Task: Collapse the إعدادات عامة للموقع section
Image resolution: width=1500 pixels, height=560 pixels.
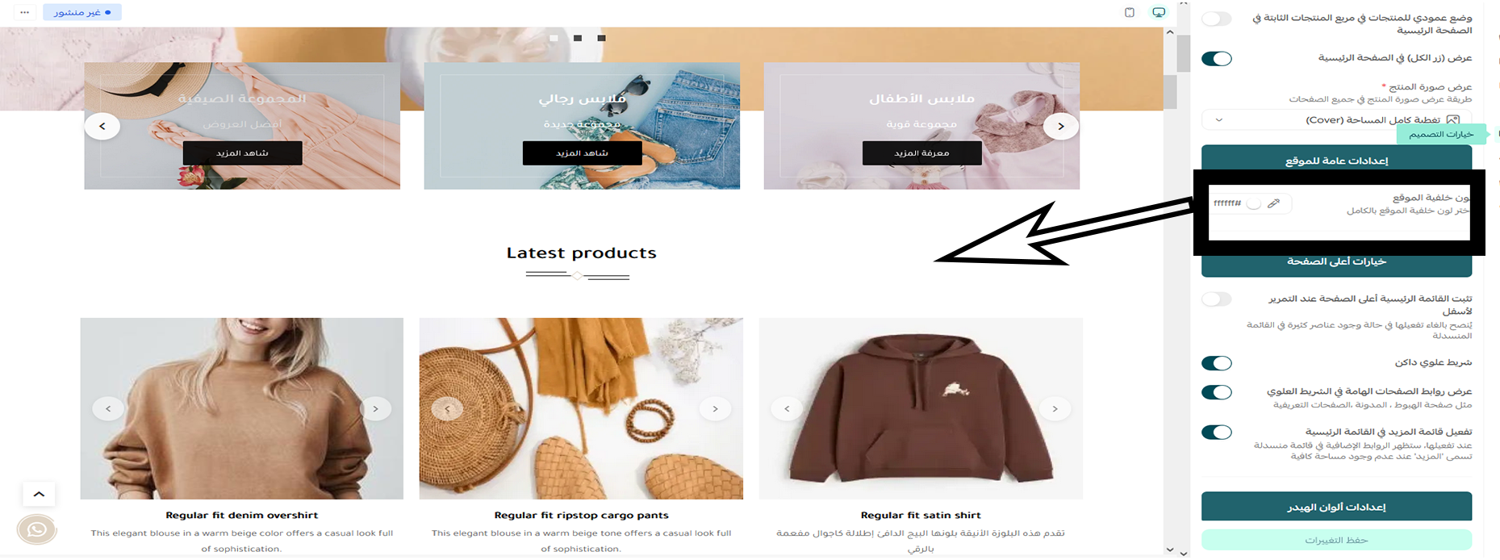Action: 1336,161
